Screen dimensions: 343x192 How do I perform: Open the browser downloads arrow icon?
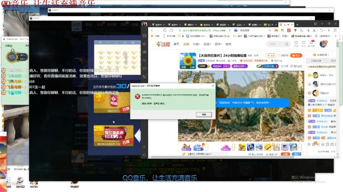coord(308,30)
